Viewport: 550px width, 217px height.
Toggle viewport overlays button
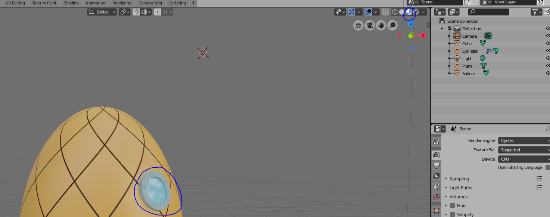tap(368, 12)
